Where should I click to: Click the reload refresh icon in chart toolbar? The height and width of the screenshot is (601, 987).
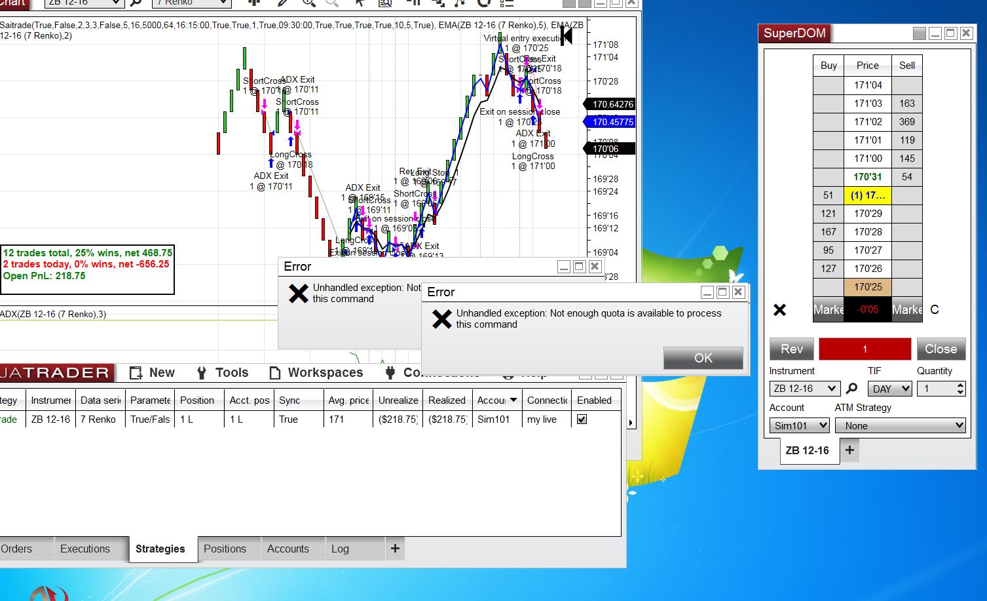pyautogui.click(x=484, y=2)
